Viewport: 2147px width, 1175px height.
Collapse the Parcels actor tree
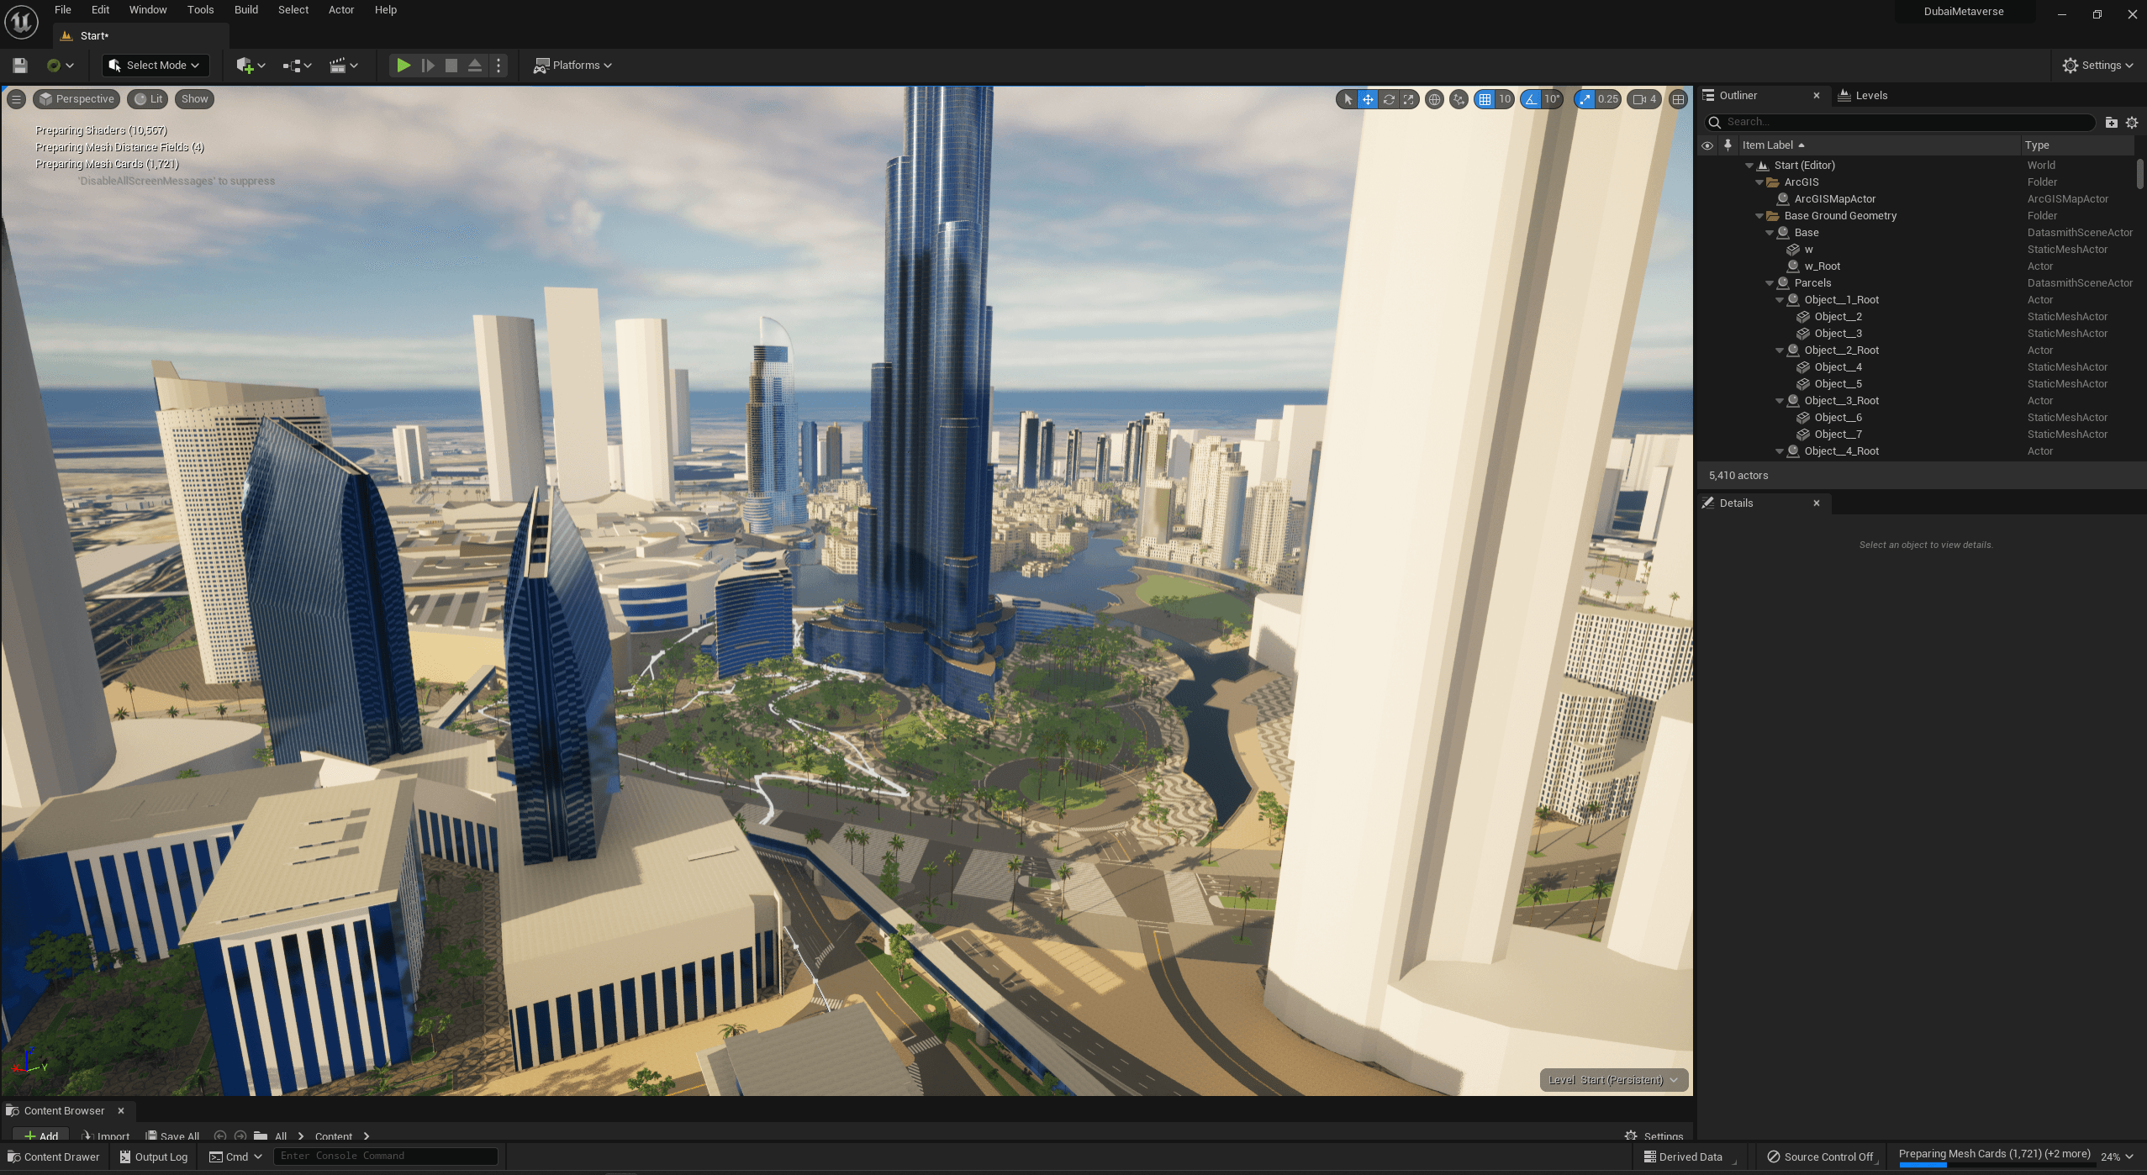(x=1770, y=283)
